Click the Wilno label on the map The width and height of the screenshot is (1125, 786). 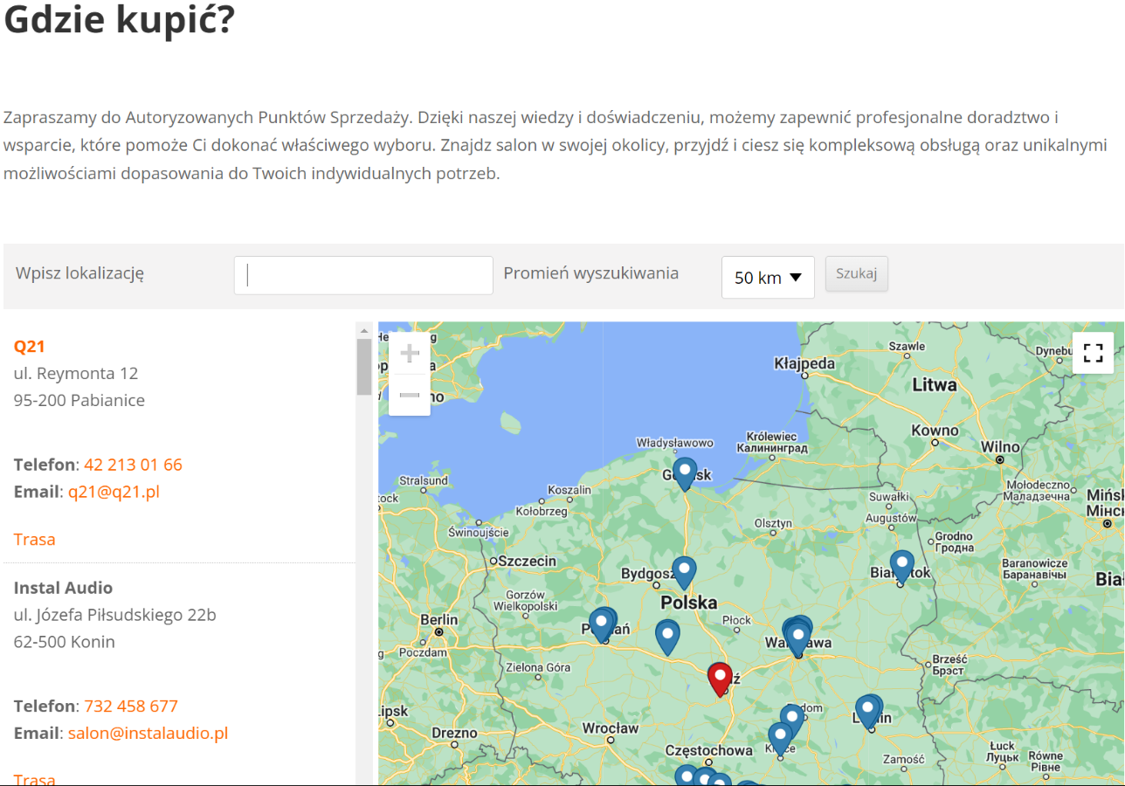point(1000,447)
